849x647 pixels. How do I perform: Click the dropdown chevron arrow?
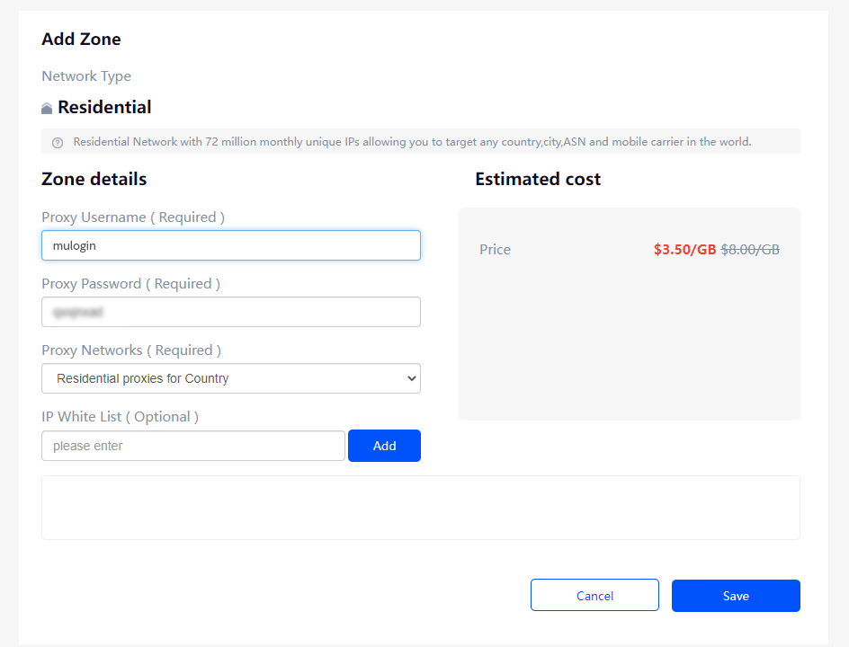point(412,378)
